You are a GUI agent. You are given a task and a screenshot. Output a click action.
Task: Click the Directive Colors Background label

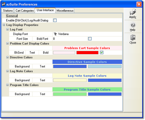coord(22,67)
